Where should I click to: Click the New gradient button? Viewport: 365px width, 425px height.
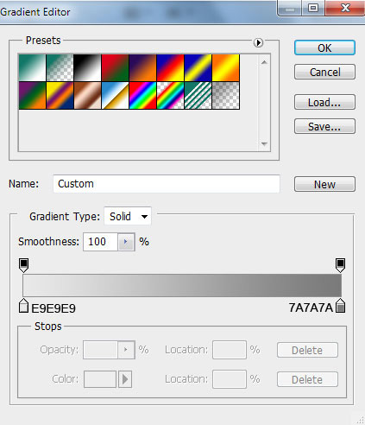click(324, 184)
